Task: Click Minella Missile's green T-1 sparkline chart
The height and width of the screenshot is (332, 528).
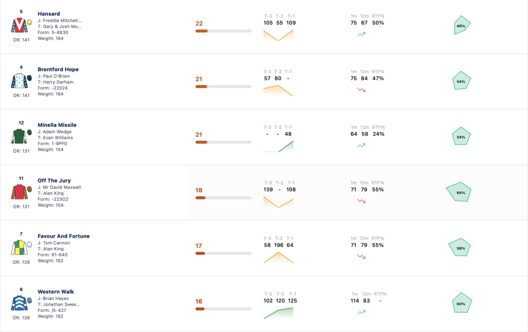Action: (x=278, y=146)
